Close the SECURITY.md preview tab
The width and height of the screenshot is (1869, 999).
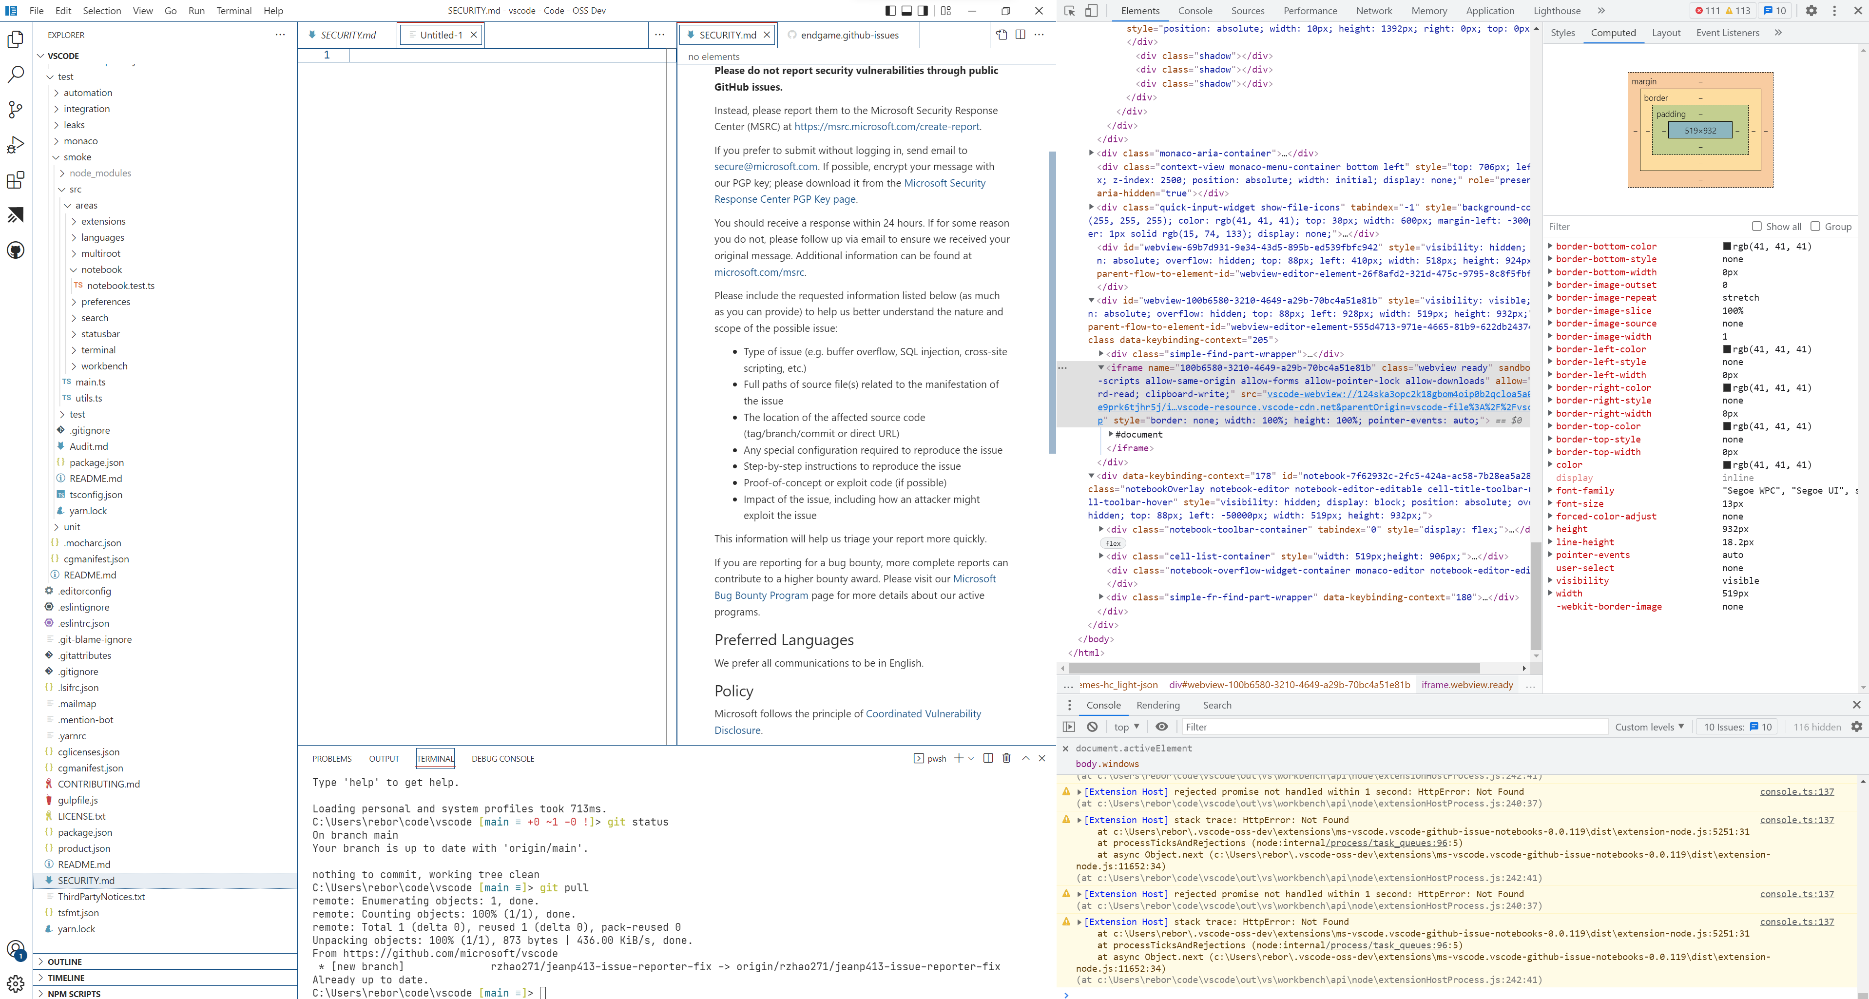tap(766, 35)
